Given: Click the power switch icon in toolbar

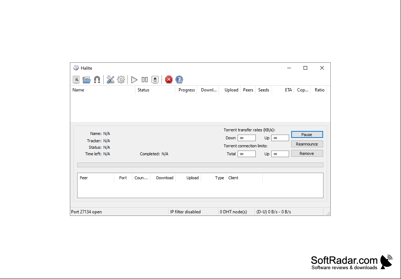Looking at the screenshot, I should pos(155,80).
